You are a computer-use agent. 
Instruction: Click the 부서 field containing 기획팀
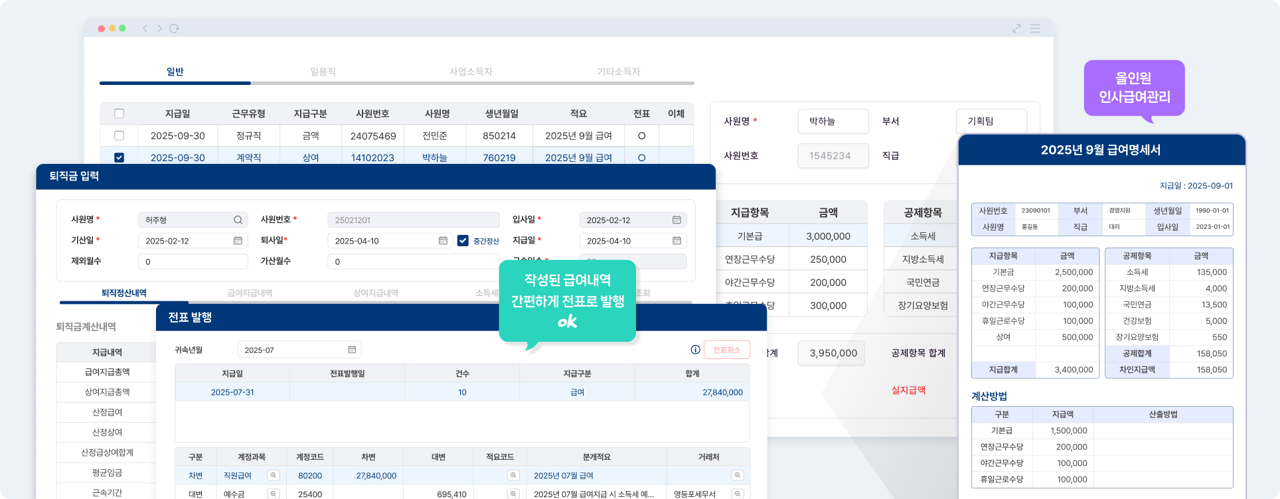(x=992, y=121)
